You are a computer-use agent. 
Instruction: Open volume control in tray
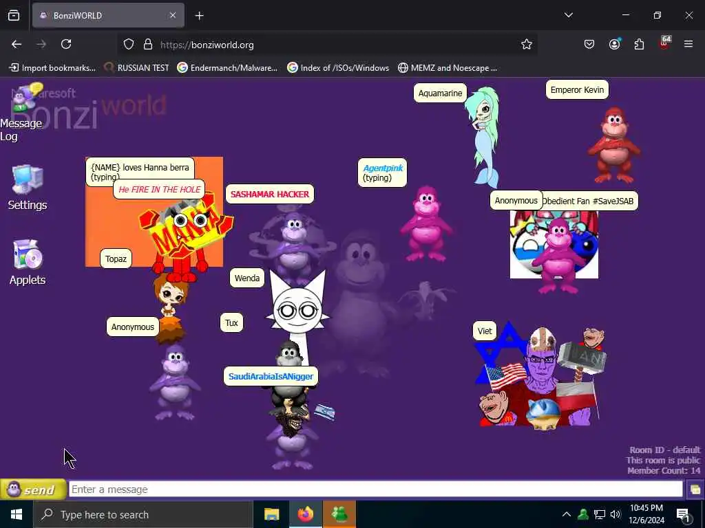[x=615, y=514]
